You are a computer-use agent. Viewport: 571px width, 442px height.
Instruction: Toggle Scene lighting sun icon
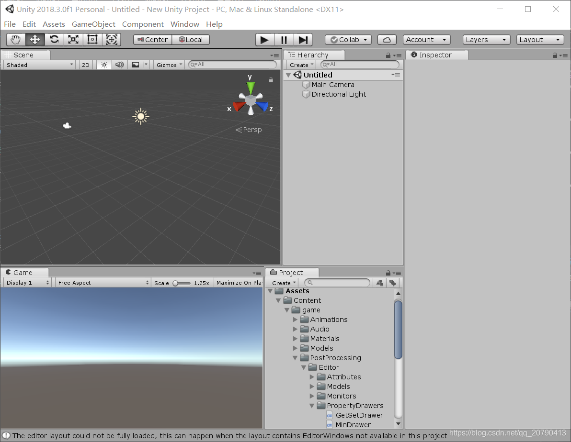point(104,65)
